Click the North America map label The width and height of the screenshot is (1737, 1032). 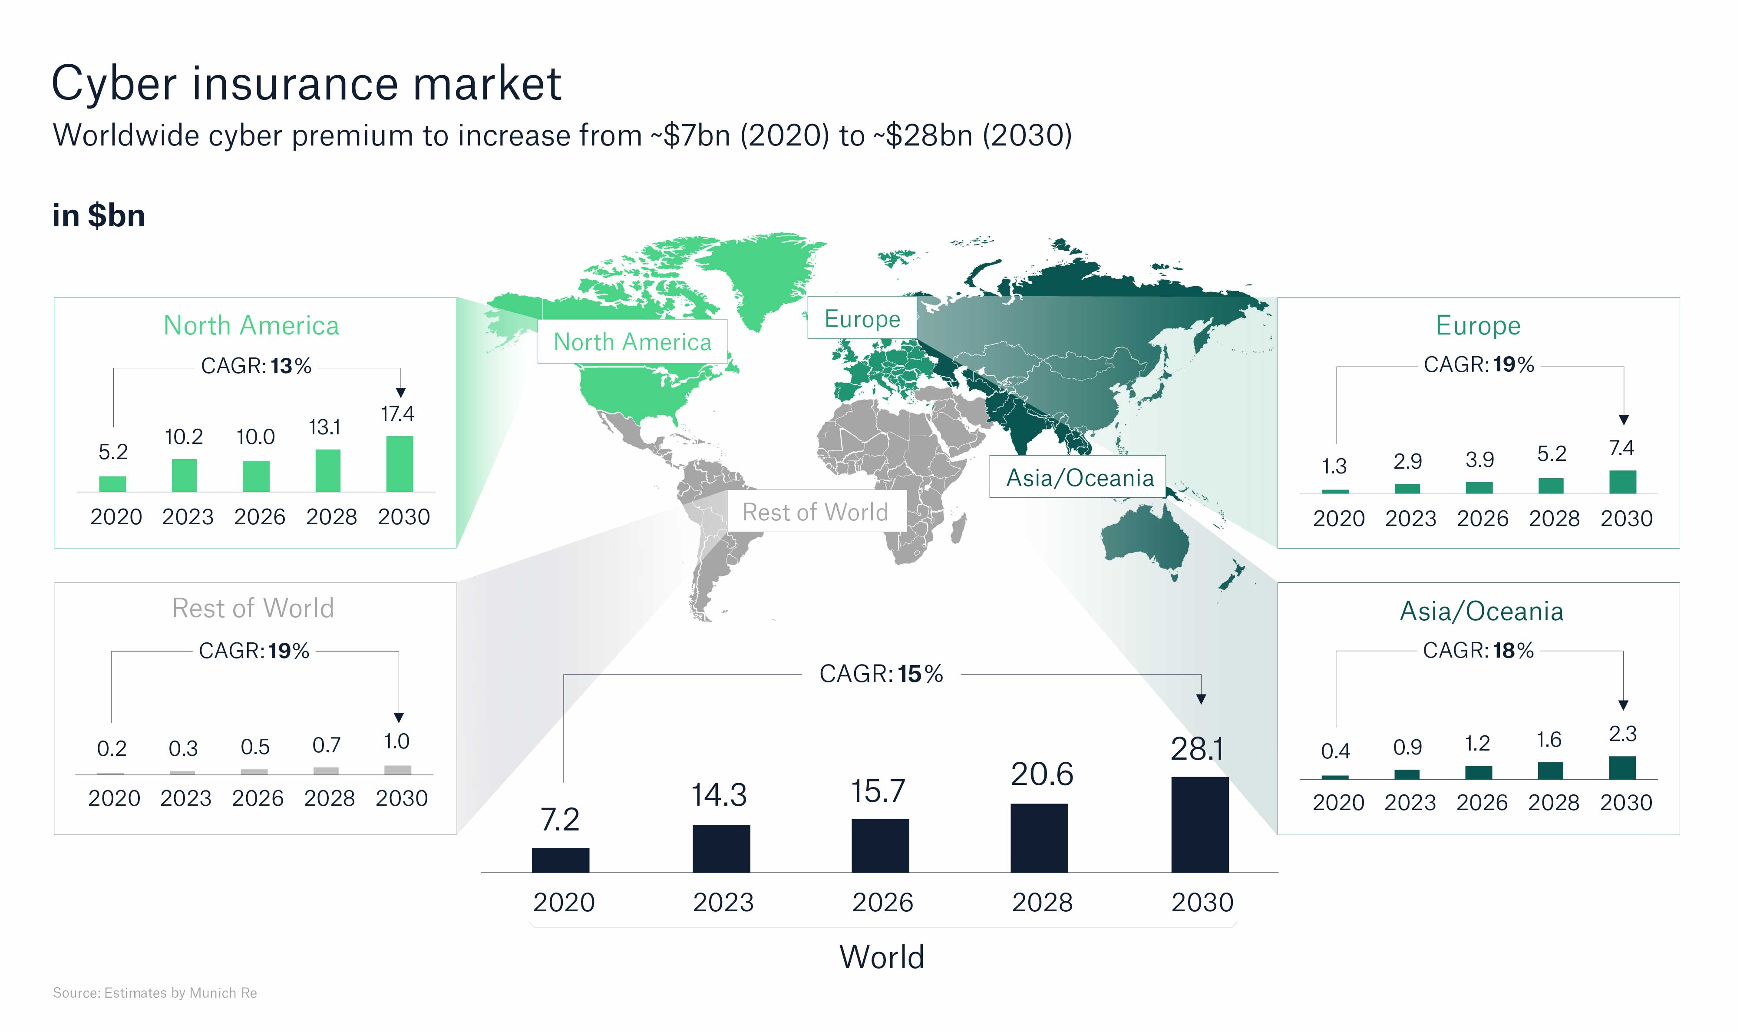tap(632, 341)
